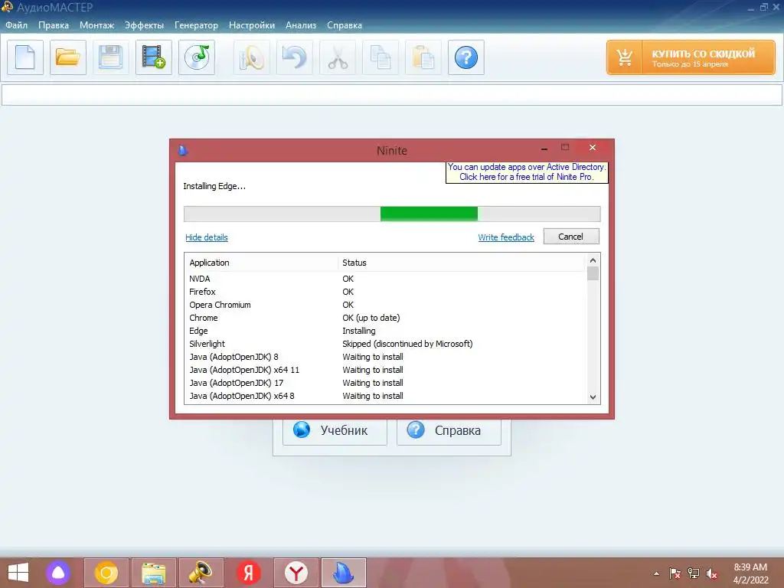Open the purple Alice assistant taskbar icon
Screen dimensions: 784x588
coord(58,573)
